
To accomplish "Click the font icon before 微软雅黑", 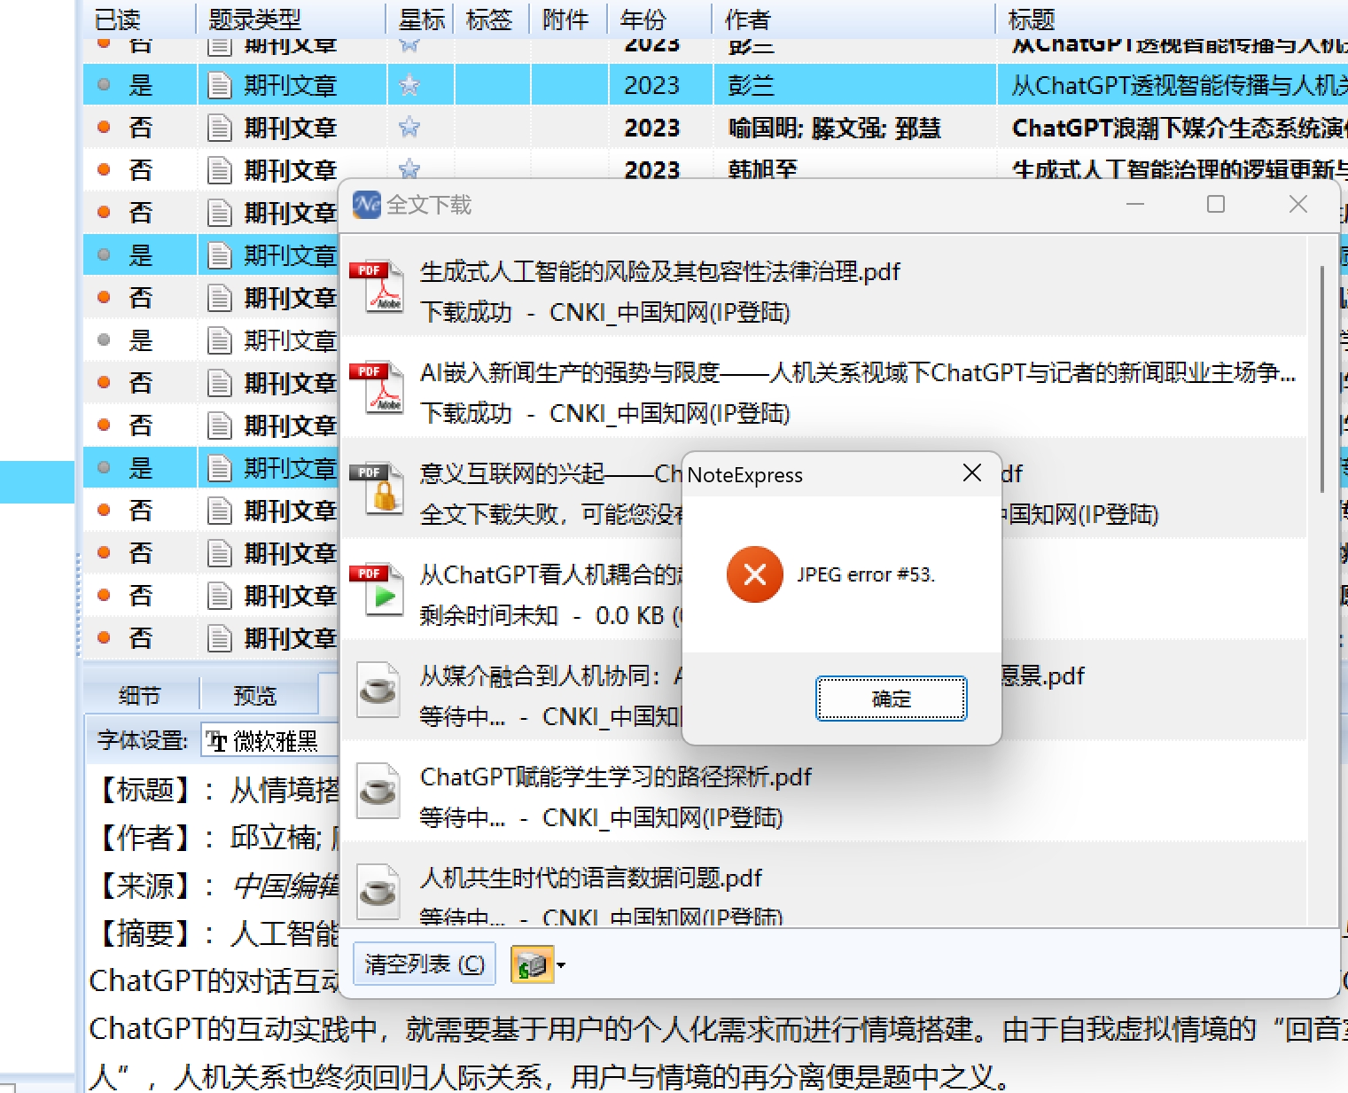I will (x=217, y=742).
